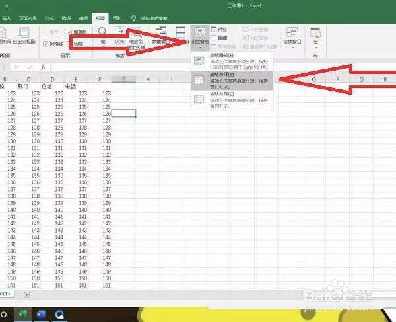This screenshot has height=322, width=396.
Task: Switch to 页面布局 page layout view
Action: [5, 36]
